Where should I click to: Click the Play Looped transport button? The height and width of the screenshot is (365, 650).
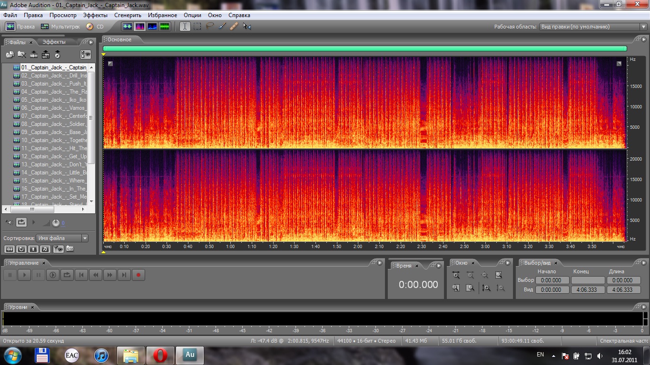pos(67,275)
